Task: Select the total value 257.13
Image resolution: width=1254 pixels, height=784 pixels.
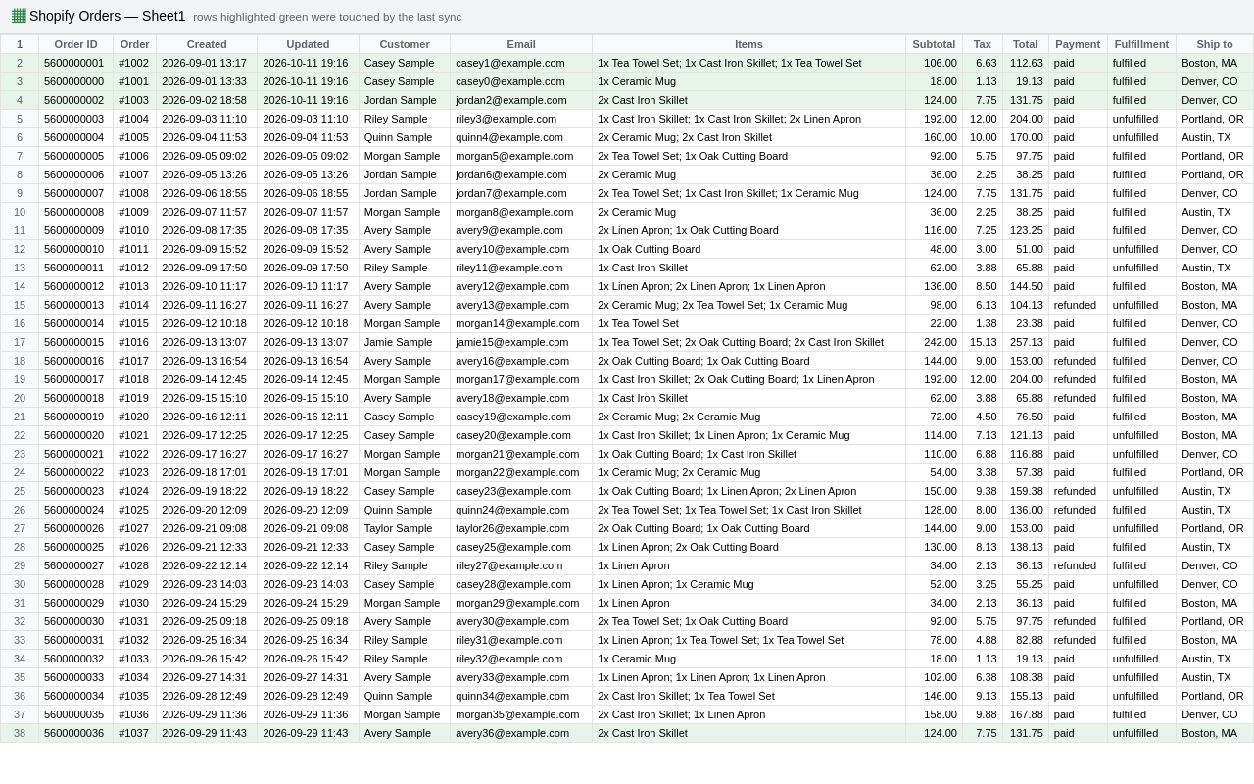Action: [x=1026, y=342]
